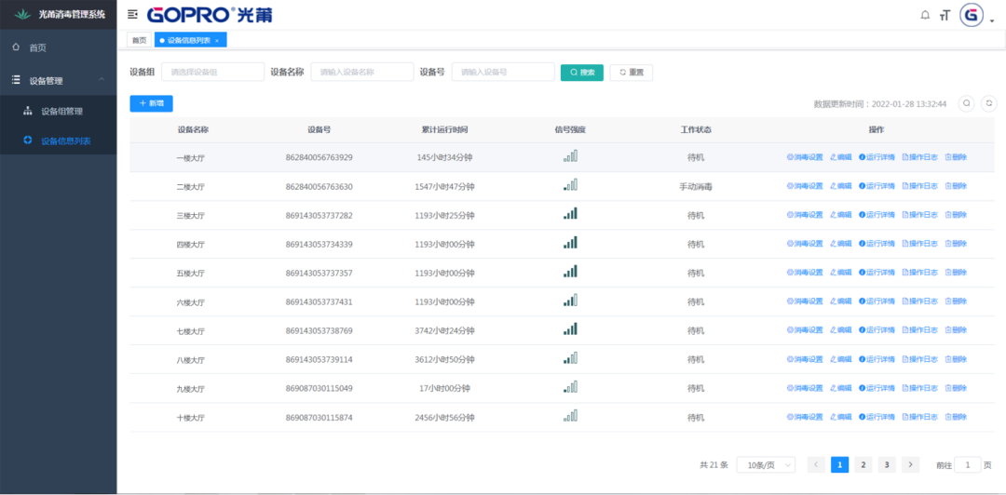Click the 重置 button

coord(632,73)
